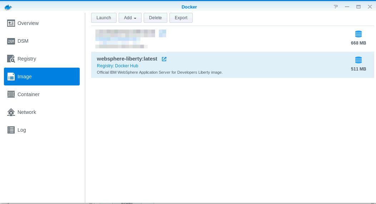Click the Docker whale logo icon
The image size is (376, 204).
(x=8, y=7)
